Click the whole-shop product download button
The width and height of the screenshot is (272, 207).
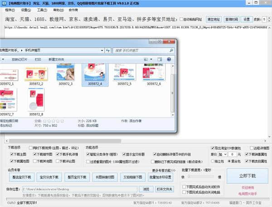click(22, 177)
